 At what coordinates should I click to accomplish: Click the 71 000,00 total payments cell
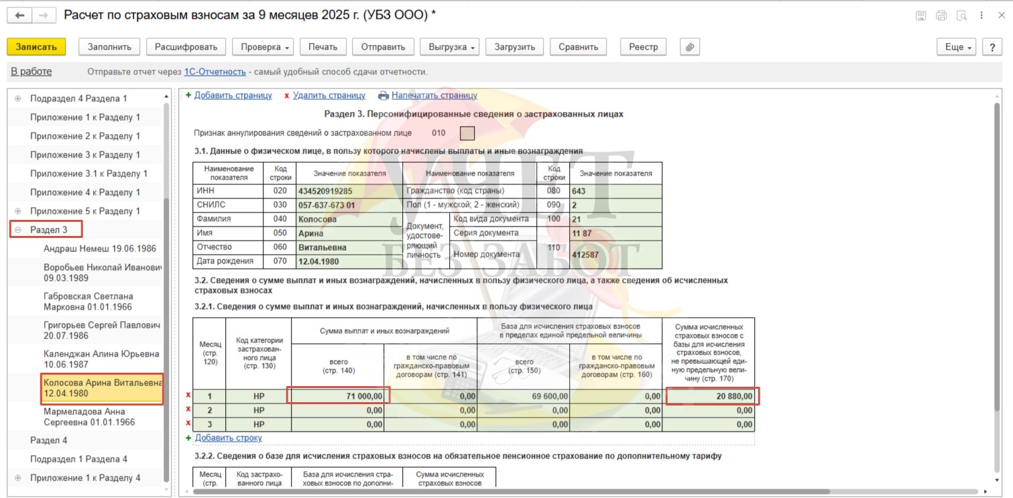tap(338, 396)
